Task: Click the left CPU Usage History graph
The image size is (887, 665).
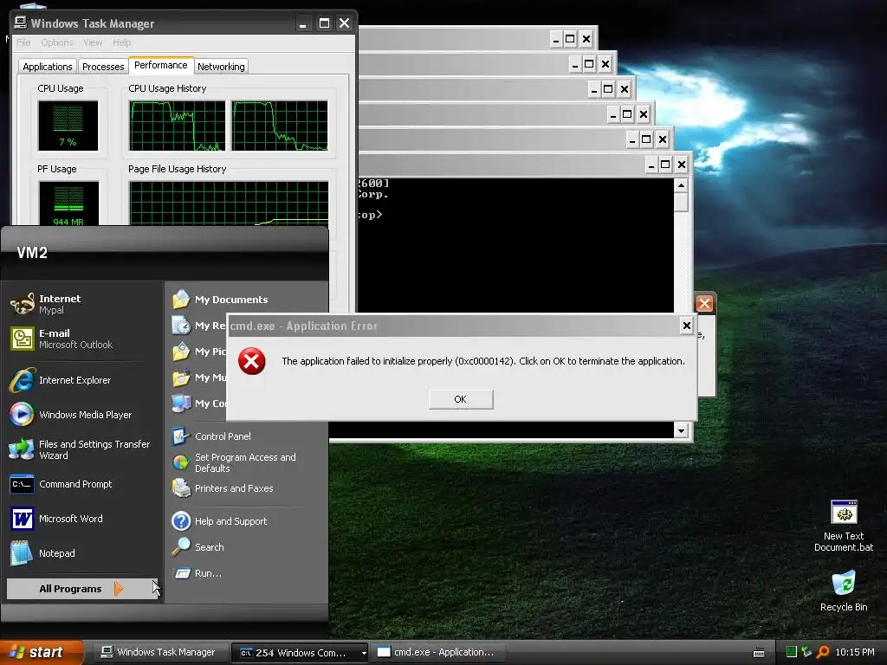Action: [x=177, y=126]
